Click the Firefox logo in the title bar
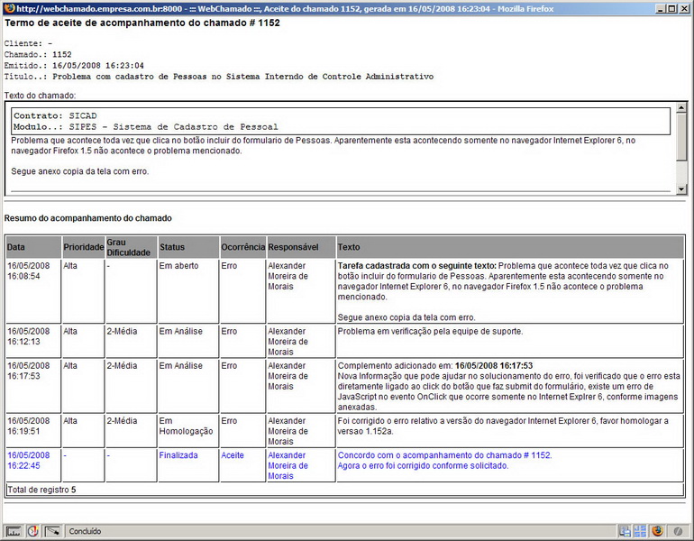The image size is (694, 541). pos(8,8)
